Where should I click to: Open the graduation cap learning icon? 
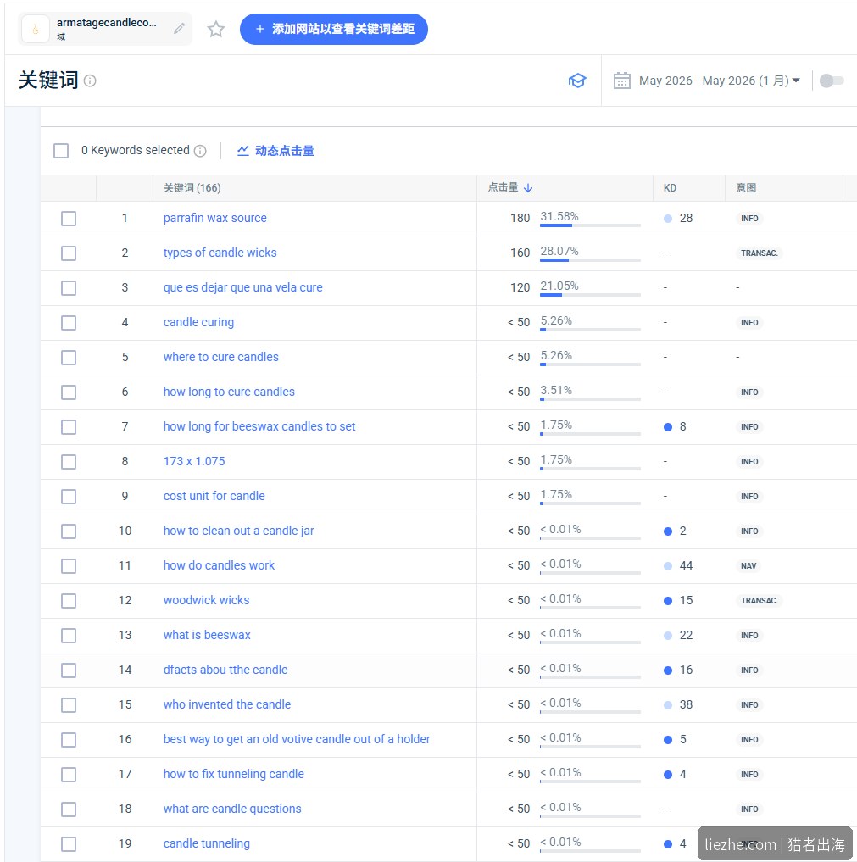point(577,81)
